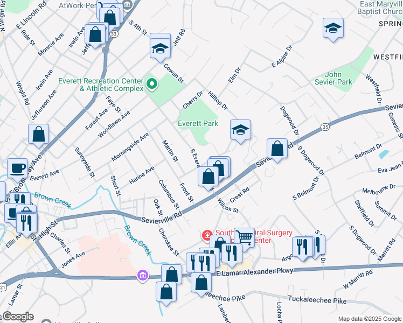
Task: Click the John Sevier Park label
Action: (x=333, y=78)
